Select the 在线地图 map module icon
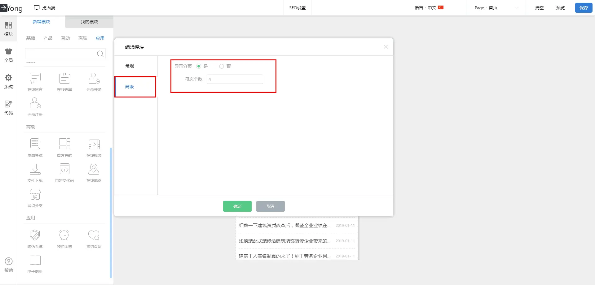This screenshot has height=285, width=595. coord(94,169)
